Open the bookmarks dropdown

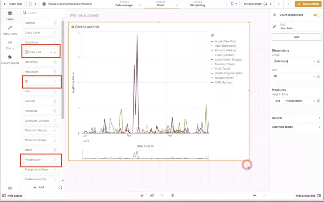click(x=234, y=4)
